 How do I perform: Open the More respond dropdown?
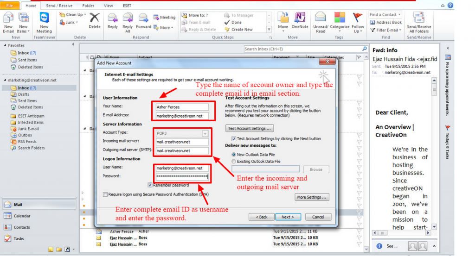pos(163,27)
